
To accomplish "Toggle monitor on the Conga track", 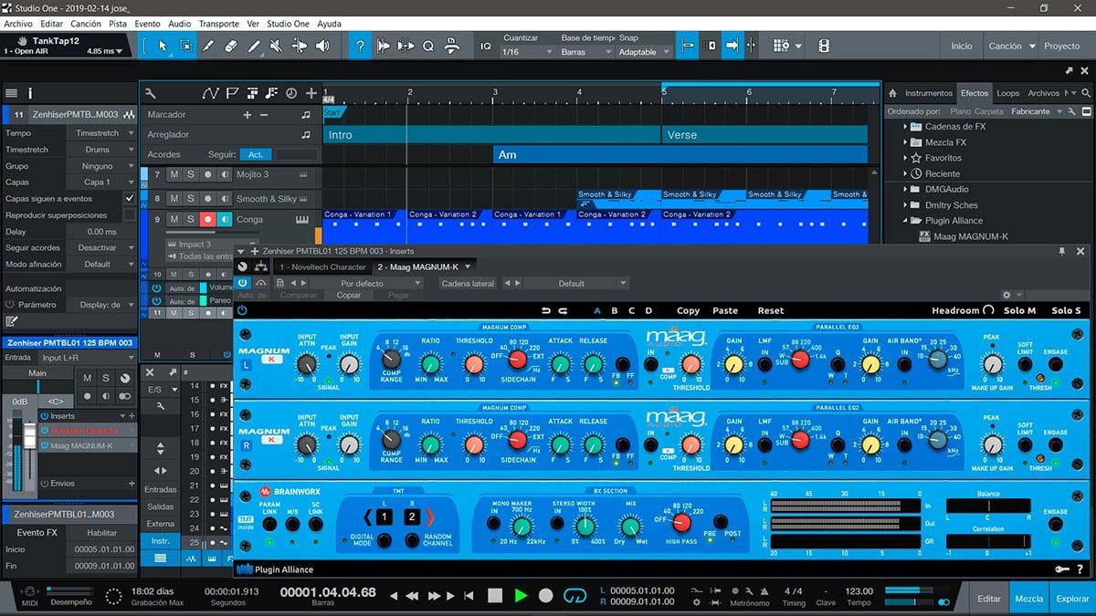I will pyautogui.click(x=224, y=220).
